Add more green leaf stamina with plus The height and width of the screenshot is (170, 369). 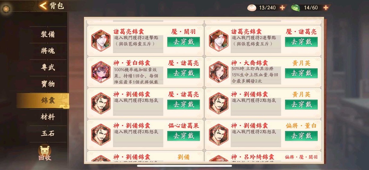coord(326,8)
